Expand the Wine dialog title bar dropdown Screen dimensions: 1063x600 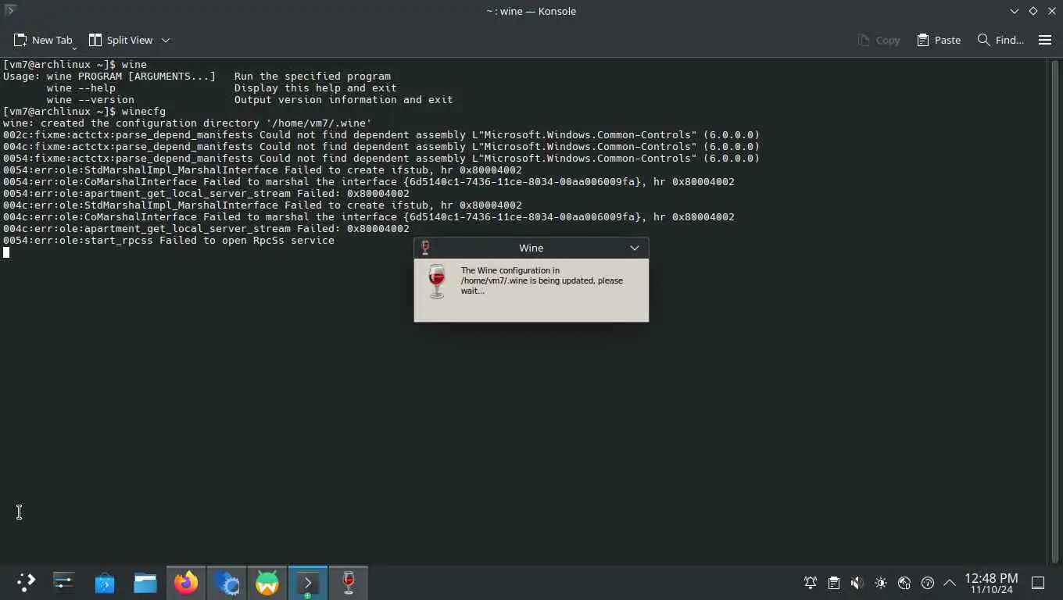coord(635,248)
